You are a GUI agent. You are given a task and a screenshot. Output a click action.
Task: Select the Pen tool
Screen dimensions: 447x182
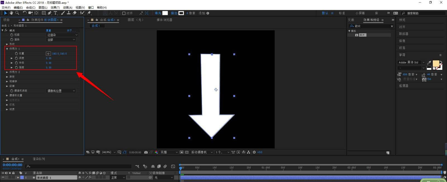[x=49, y=13]
